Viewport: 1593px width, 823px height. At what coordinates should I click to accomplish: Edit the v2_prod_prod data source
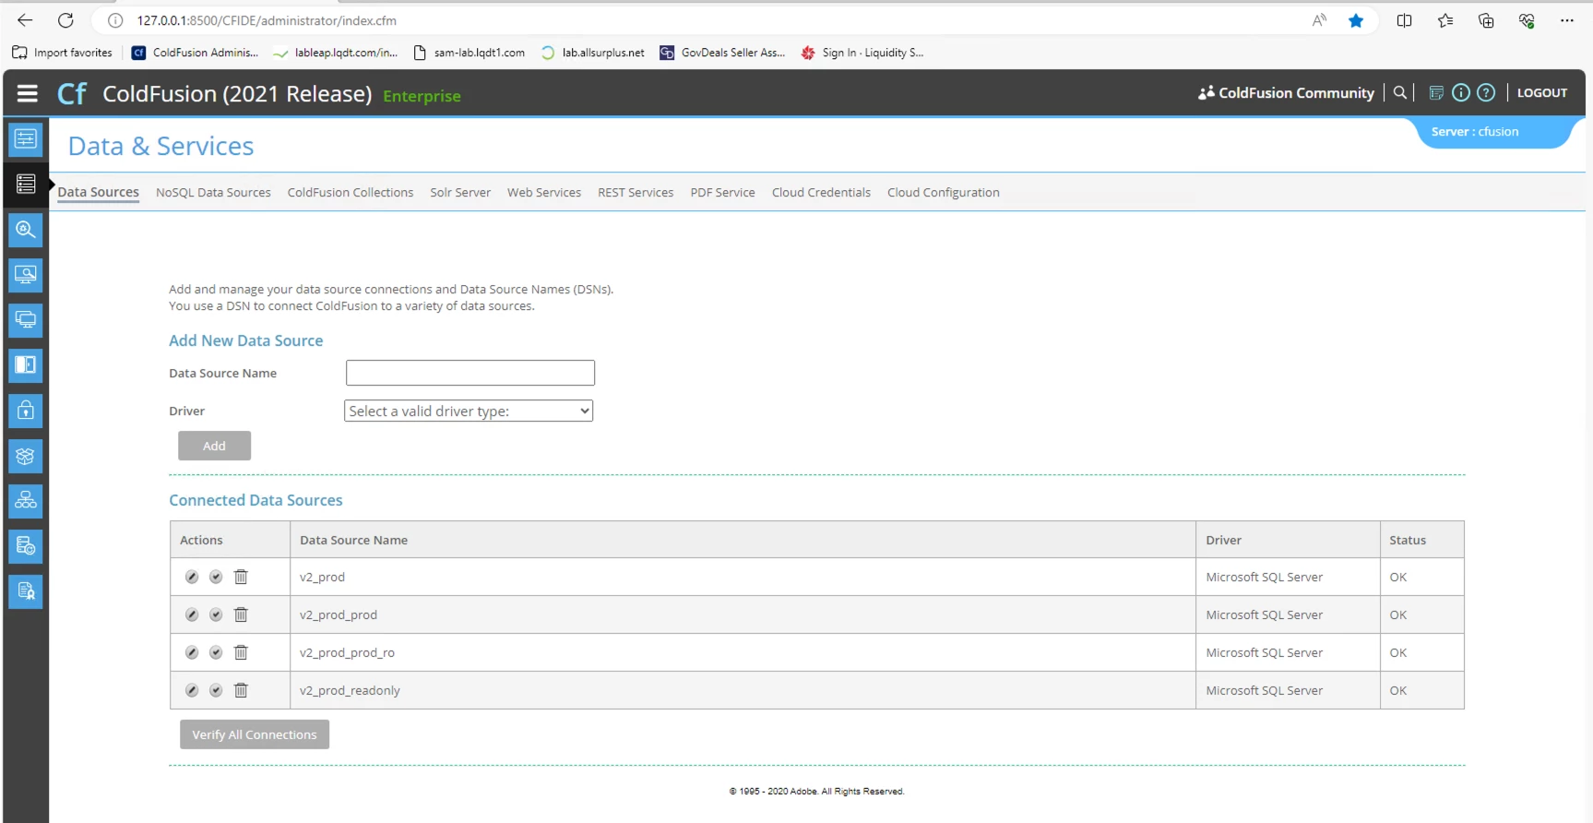(x=192, y=614)
